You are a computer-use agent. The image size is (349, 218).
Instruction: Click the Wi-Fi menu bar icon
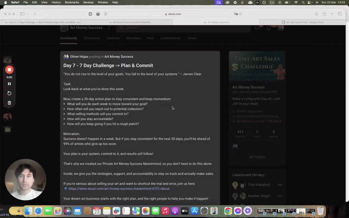tap(296, 2)
